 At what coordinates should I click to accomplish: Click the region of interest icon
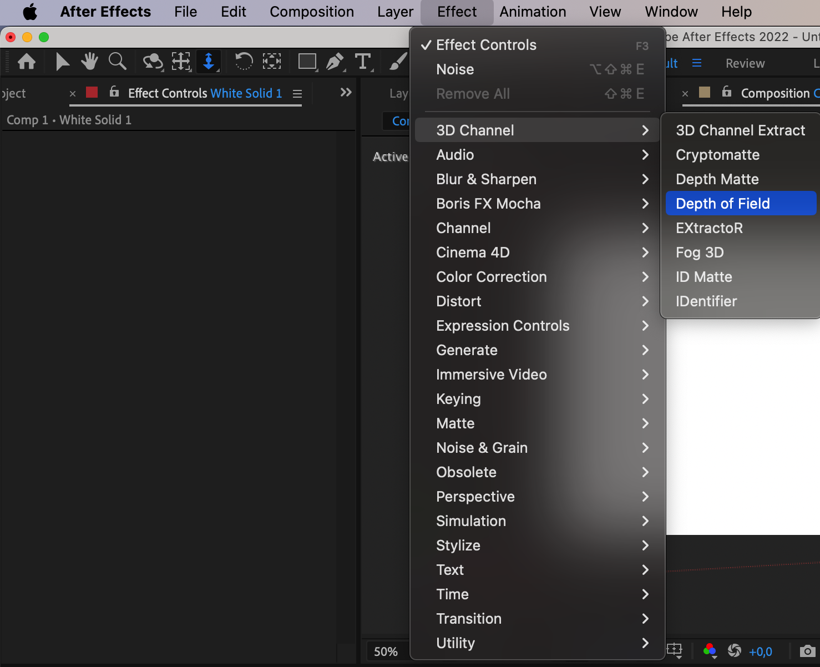coord(675,650)
